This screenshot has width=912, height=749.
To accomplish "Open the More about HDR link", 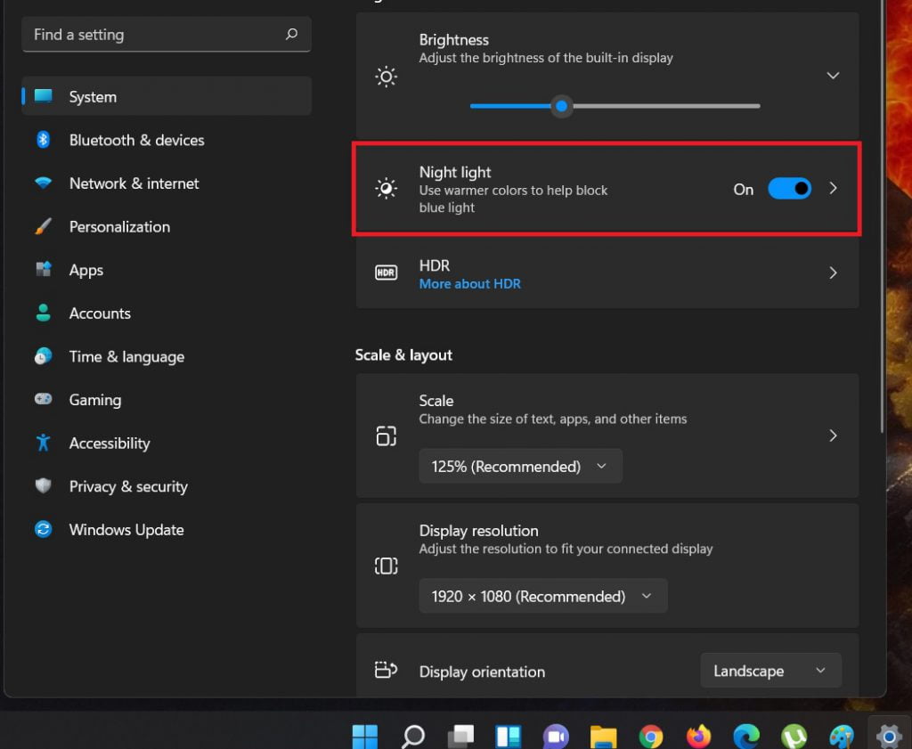I will (x=470, y=284).
